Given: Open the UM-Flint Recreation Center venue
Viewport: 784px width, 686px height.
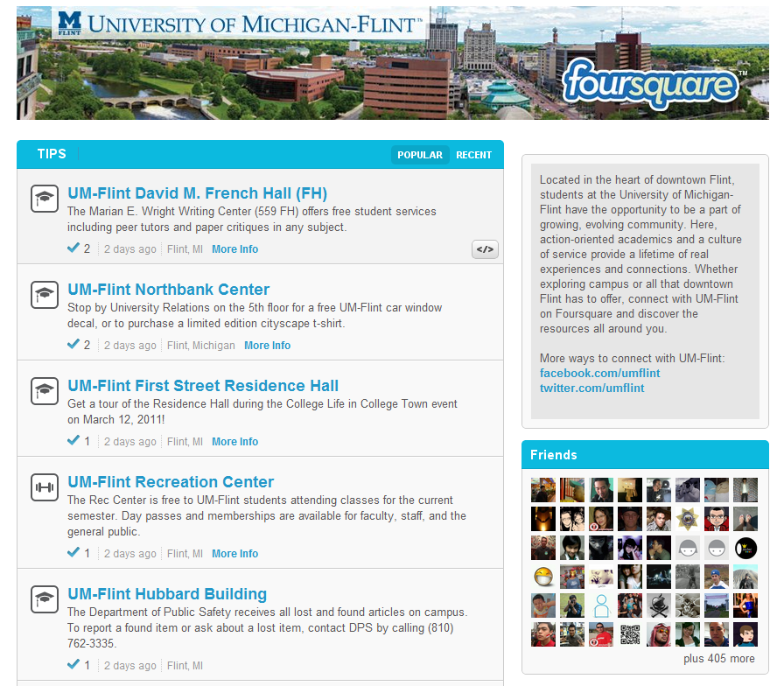Looking at the screenshot, I should coord(171,481).
